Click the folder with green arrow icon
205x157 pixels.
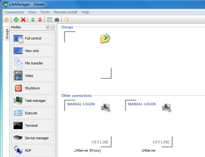(105, 38)
